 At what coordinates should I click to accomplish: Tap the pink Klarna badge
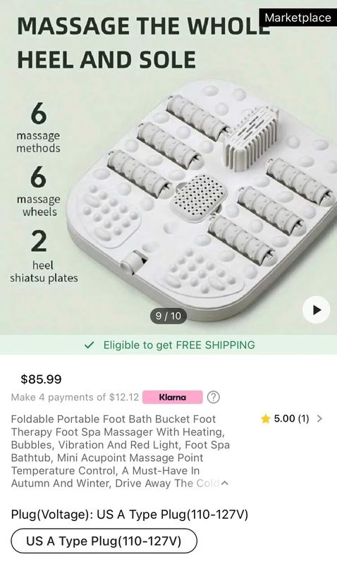point(173,397)
